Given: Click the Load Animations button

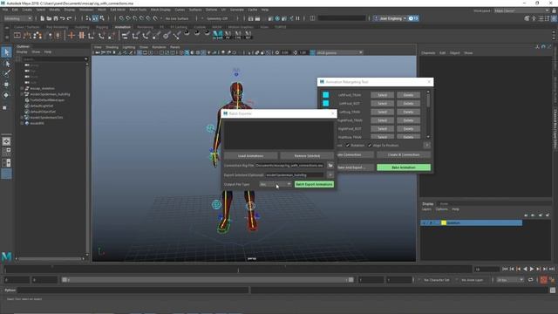Looking at the screenshot, I should pyautogui.click(x=251, y=155).
